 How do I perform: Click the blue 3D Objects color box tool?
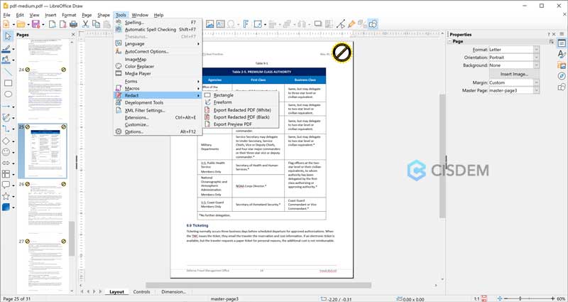[x=7, y=207]
